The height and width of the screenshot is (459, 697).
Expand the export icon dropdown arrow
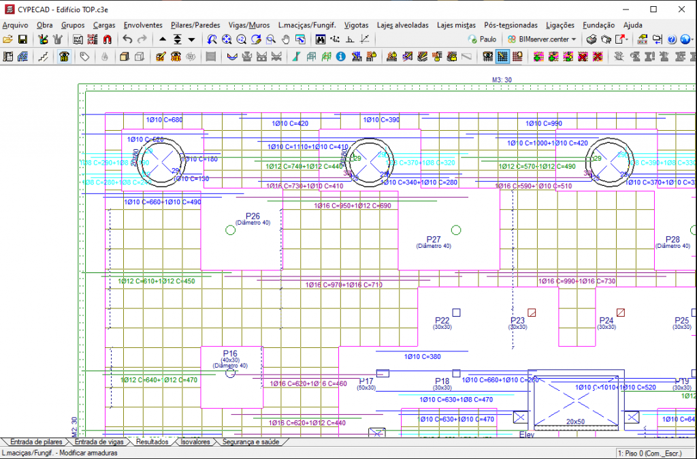coord(627,39)
